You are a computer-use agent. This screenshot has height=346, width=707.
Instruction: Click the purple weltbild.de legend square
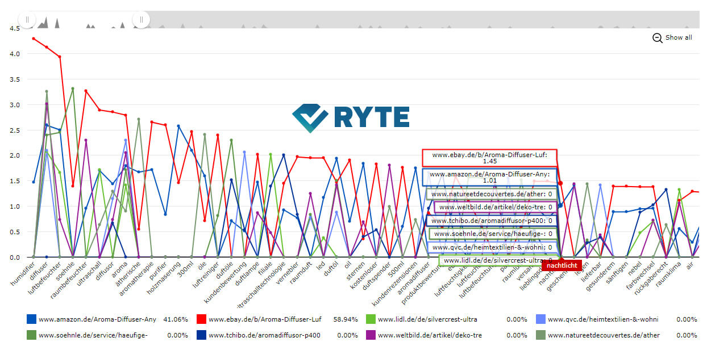[x=371, y=335]
